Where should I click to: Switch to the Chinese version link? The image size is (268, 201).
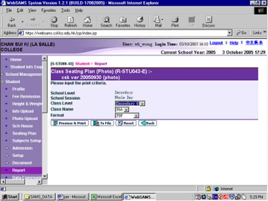(254, 43)
